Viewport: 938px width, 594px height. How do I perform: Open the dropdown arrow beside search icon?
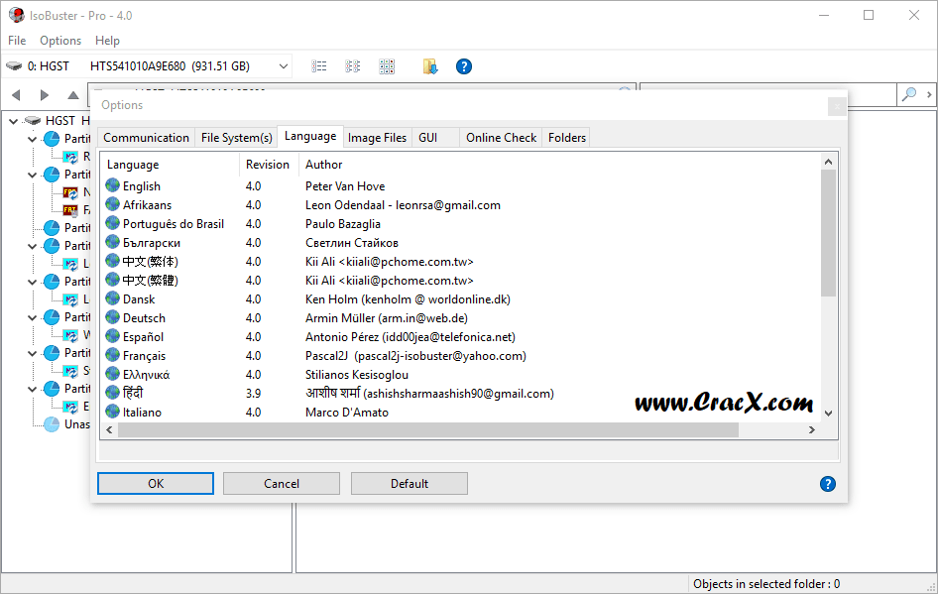point(929,95)
